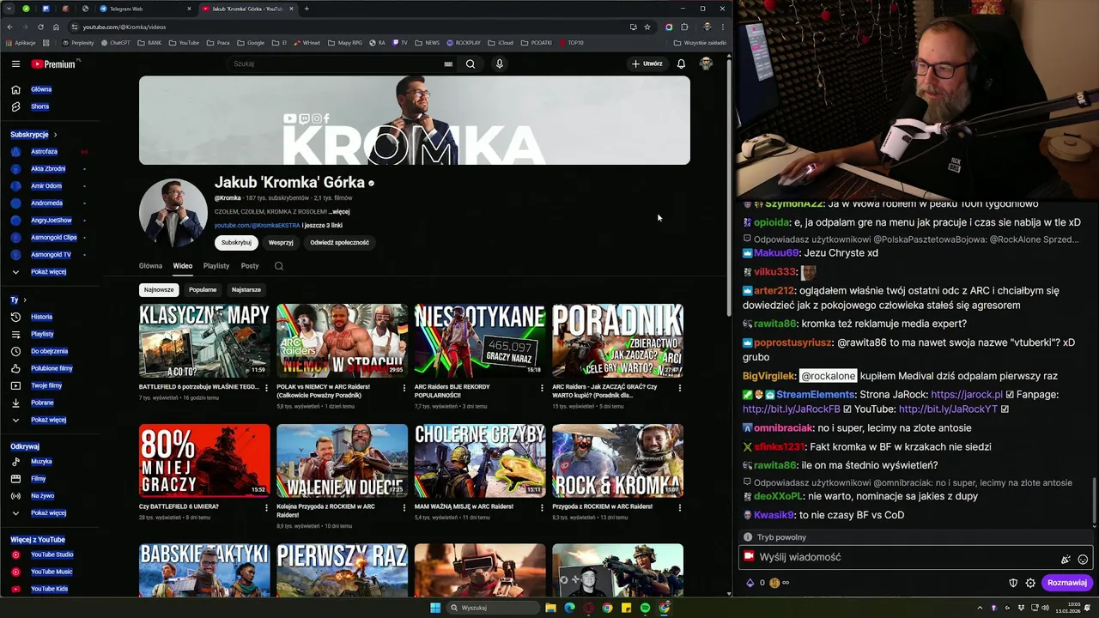Open Polubione filmy liked videos
Image resolution: width=1099 pixels, height=618 pixels.
pos(52,368)
